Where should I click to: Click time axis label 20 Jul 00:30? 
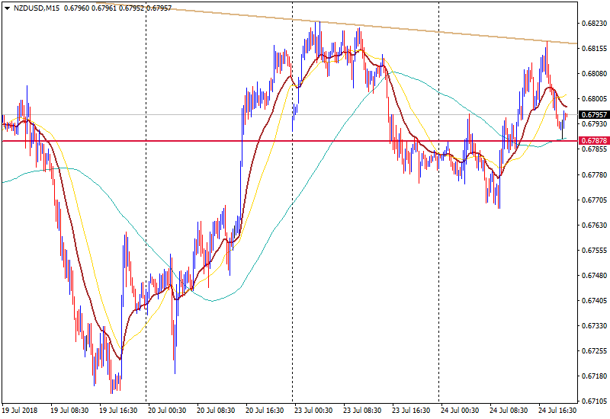coord(167,411)
